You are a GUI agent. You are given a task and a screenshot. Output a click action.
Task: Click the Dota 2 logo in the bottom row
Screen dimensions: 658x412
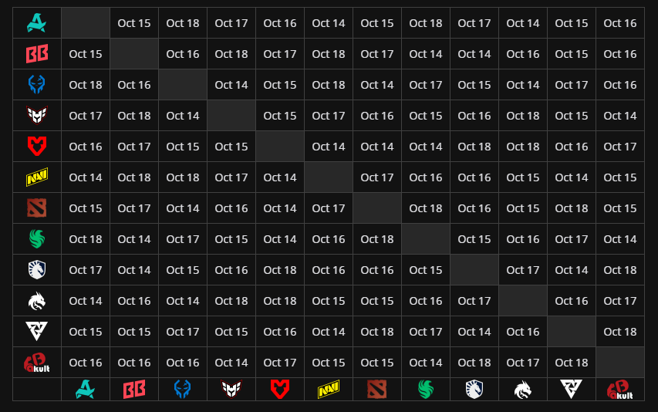[377, 390]
